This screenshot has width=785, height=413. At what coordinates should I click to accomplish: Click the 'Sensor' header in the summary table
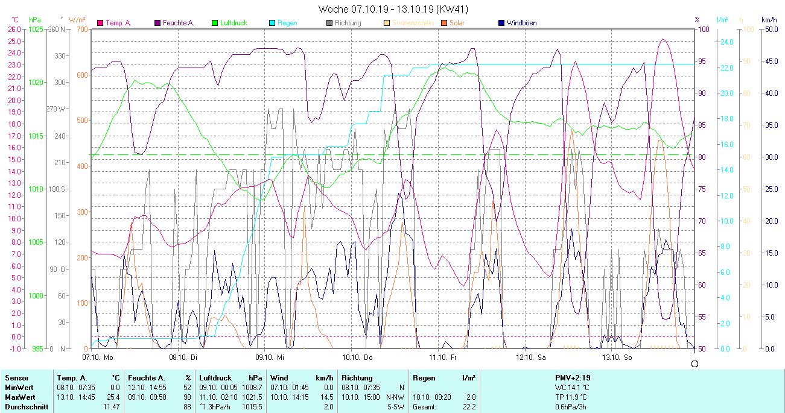pyautogui.click(x=16, y=378)
